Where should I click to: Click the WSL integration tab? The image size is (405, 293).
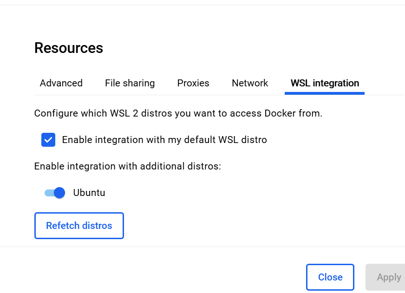point(325,83)
